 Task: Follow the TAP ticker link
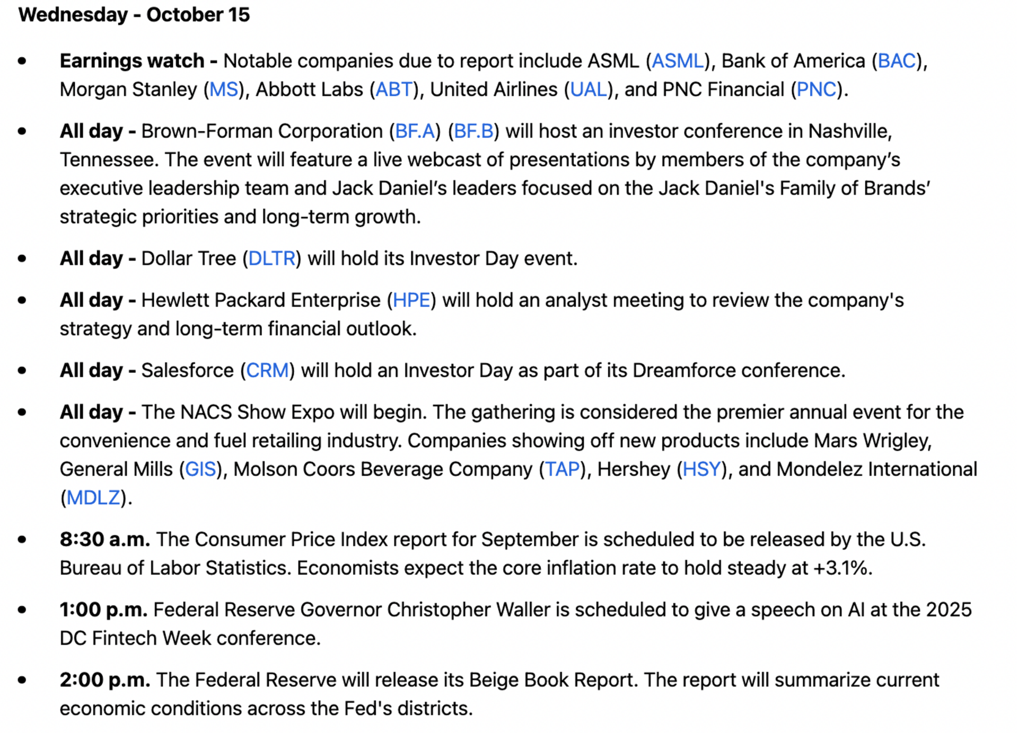tap(562, 469)
